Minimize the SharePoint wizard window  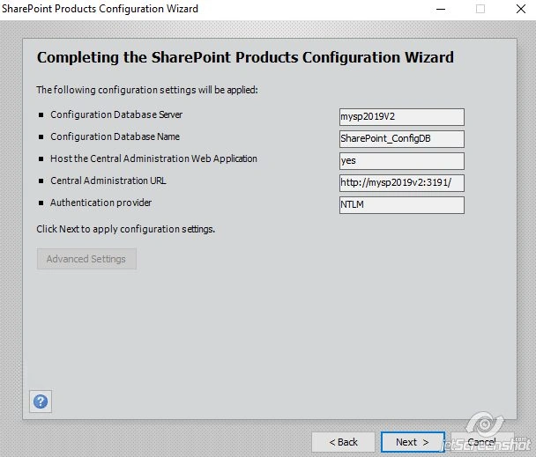pos(441,9)
